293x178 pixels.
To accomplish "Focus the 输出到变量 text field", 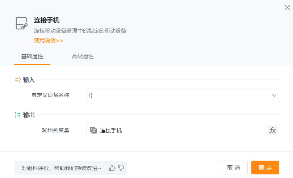I will (181, 130).
